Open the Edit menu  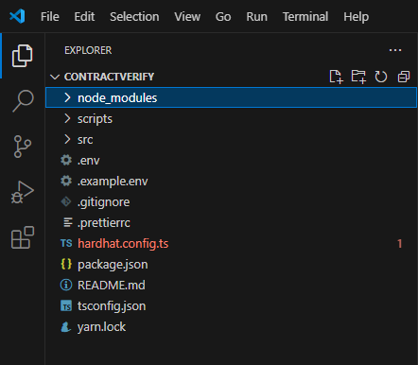click(84, 16)
